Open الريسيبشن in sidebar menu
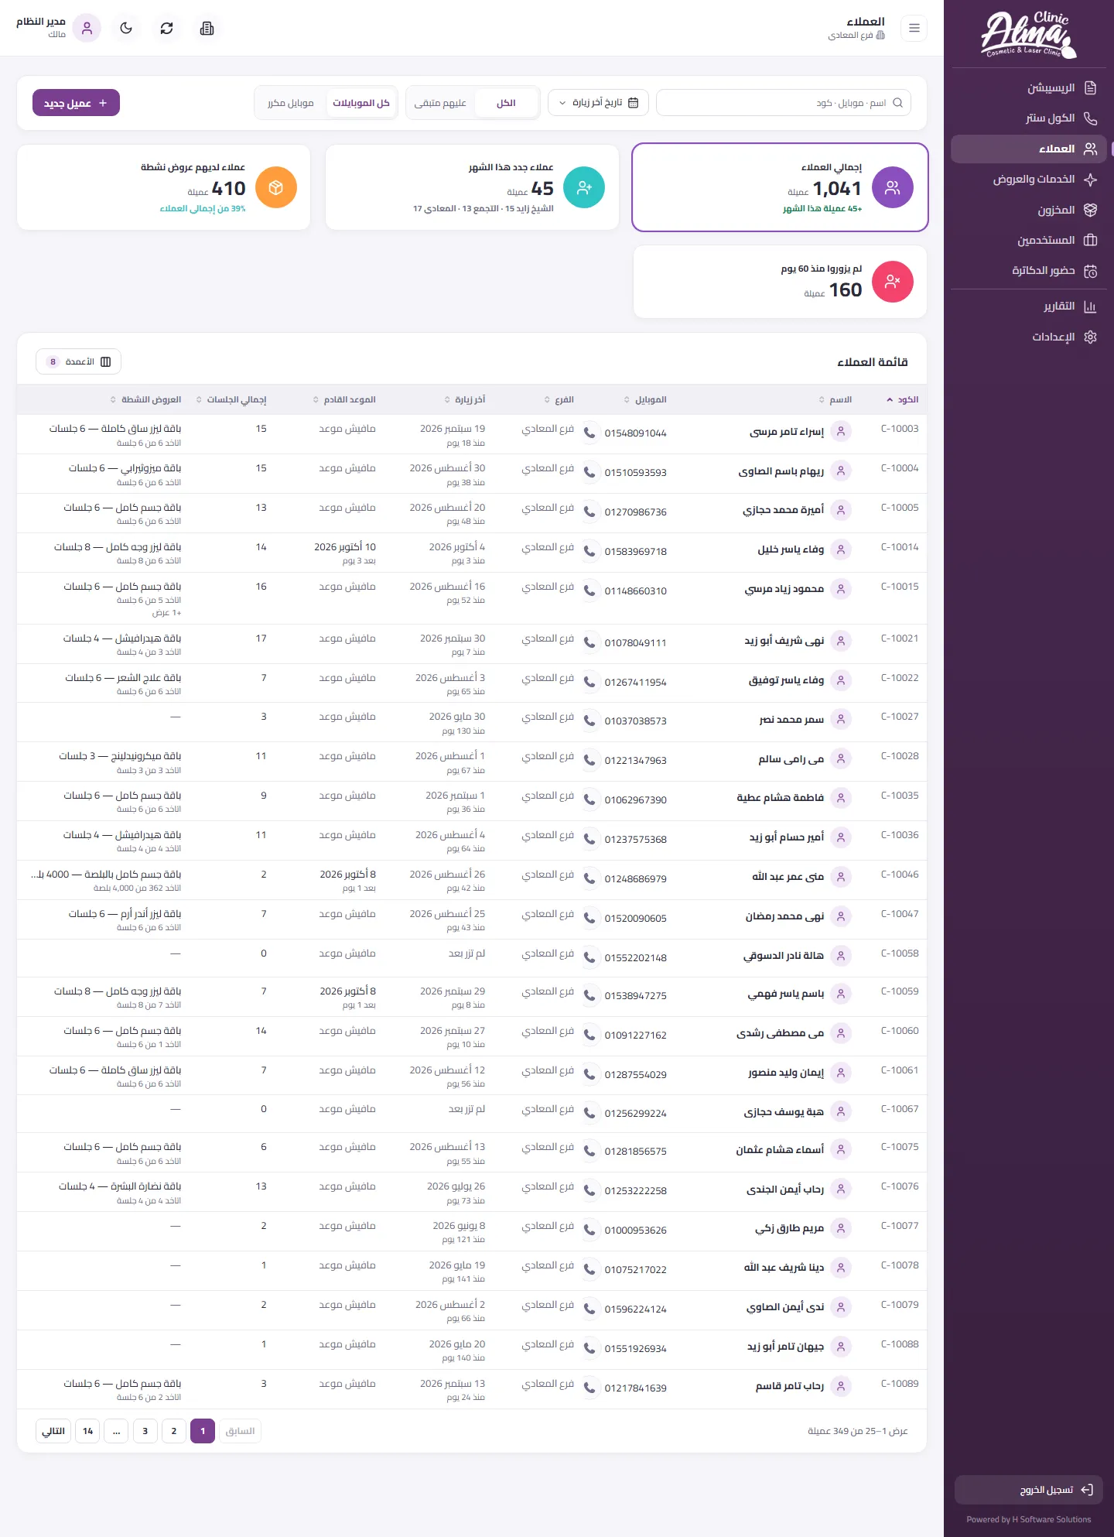The image size is (1114, 1537). click(x=1029, y=88)
